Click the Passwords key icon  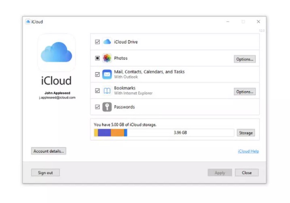(x=107, y=107)
